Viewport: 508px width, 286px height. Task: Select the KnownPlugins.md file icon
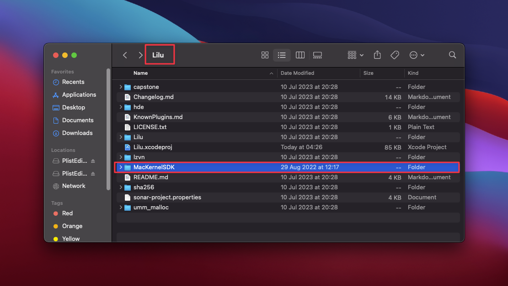coord(127,117)
